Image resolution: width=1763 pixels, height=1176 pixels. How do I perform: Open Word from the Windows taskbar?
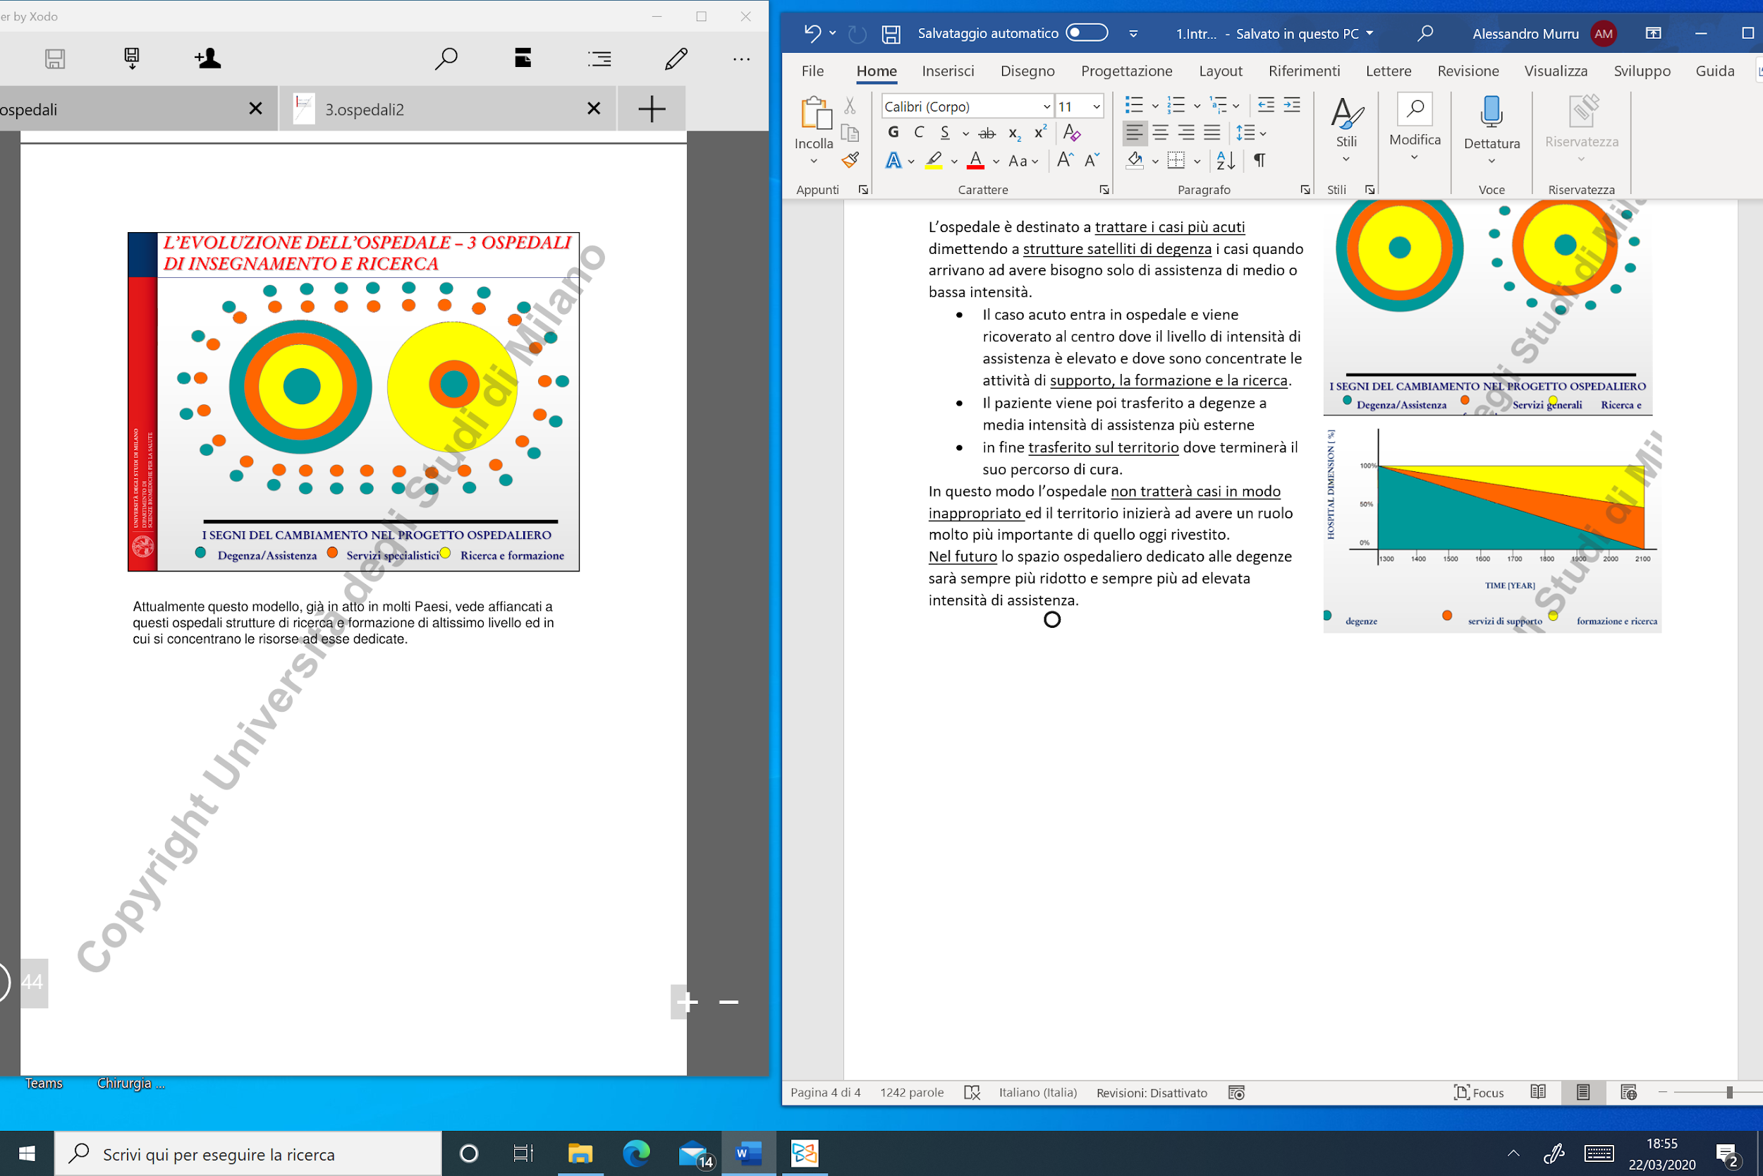click(748, 1153)
